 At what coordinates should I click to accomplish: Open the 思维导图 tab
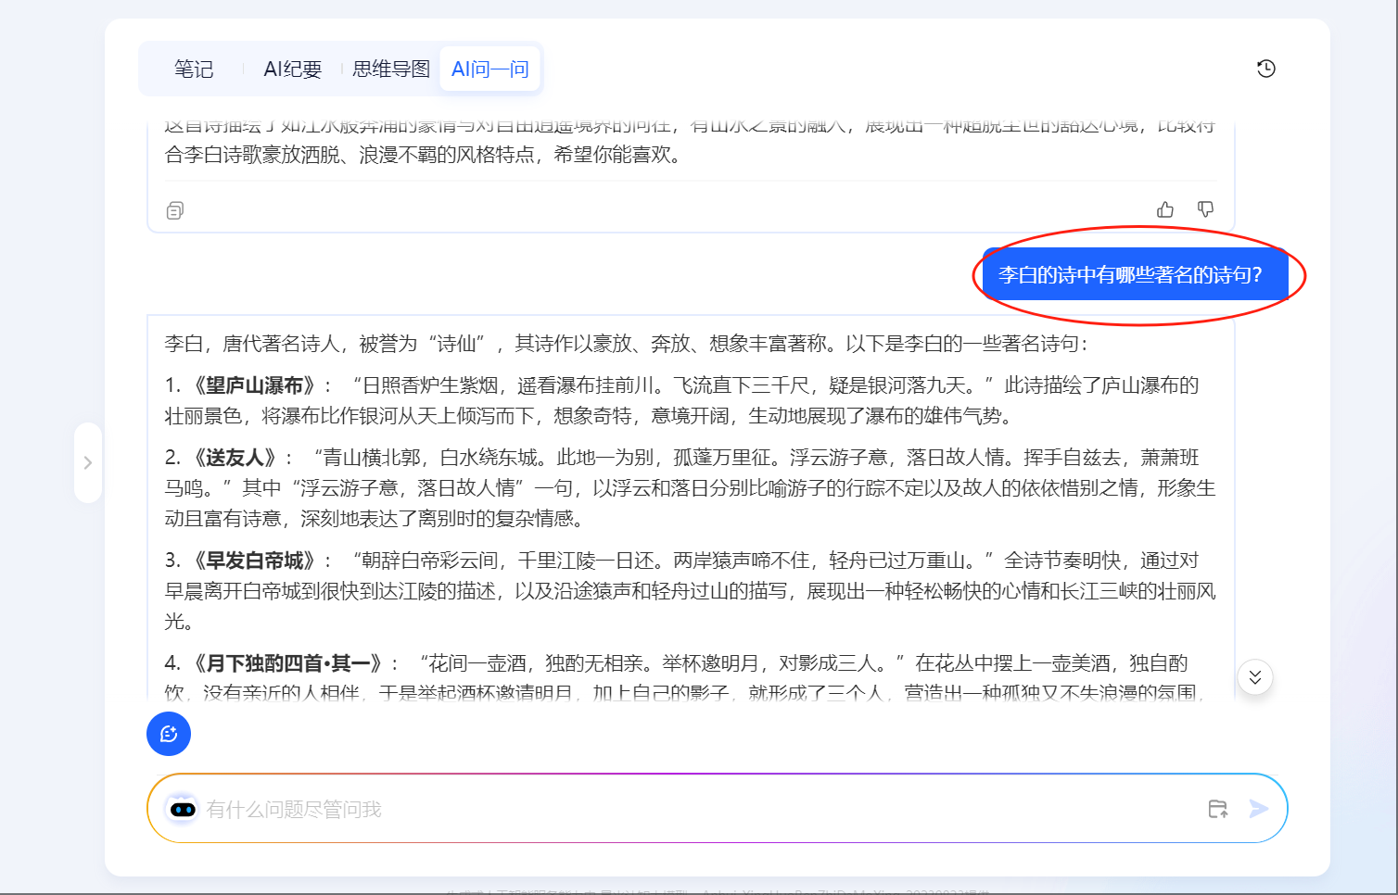(x=391, y=69)
